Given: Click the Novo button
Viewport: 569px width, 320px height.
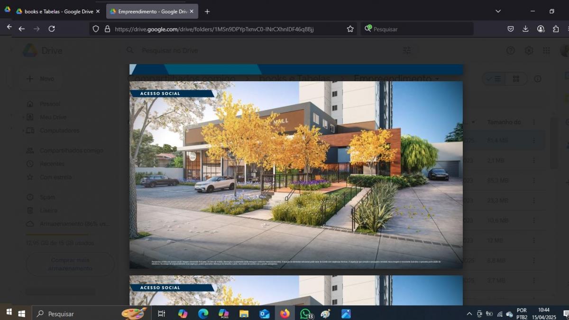Looking at the screenshot, I should (x=41, y=79).
